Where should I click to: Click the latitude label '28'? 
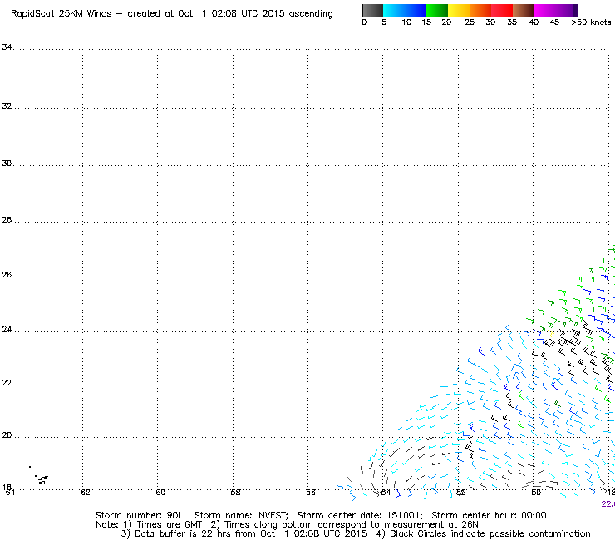click(x=7, y=219)
